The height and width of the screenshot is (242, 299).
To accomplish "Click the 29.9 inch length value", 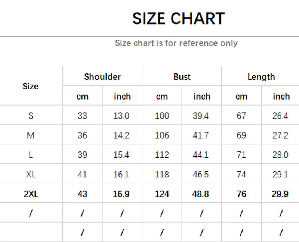I will coord(280,194).
